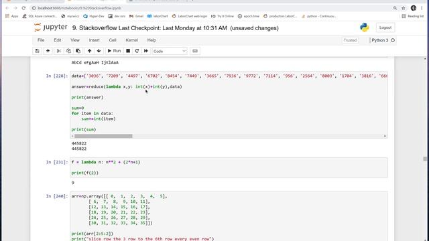429x241 pixels.
Task: Open the epoch time bookmark
Action: click(249, 16)
